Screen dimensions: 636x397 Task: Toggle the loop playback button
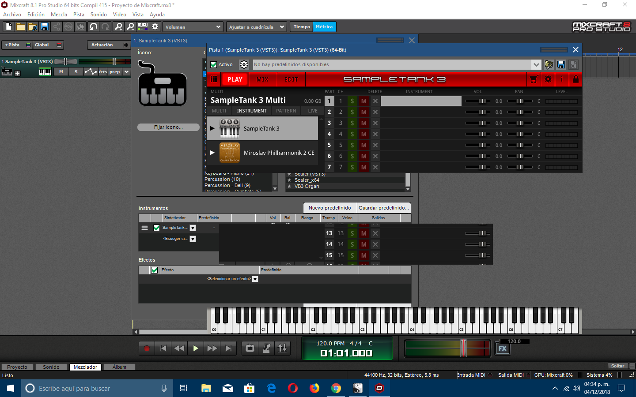point(250,348)
